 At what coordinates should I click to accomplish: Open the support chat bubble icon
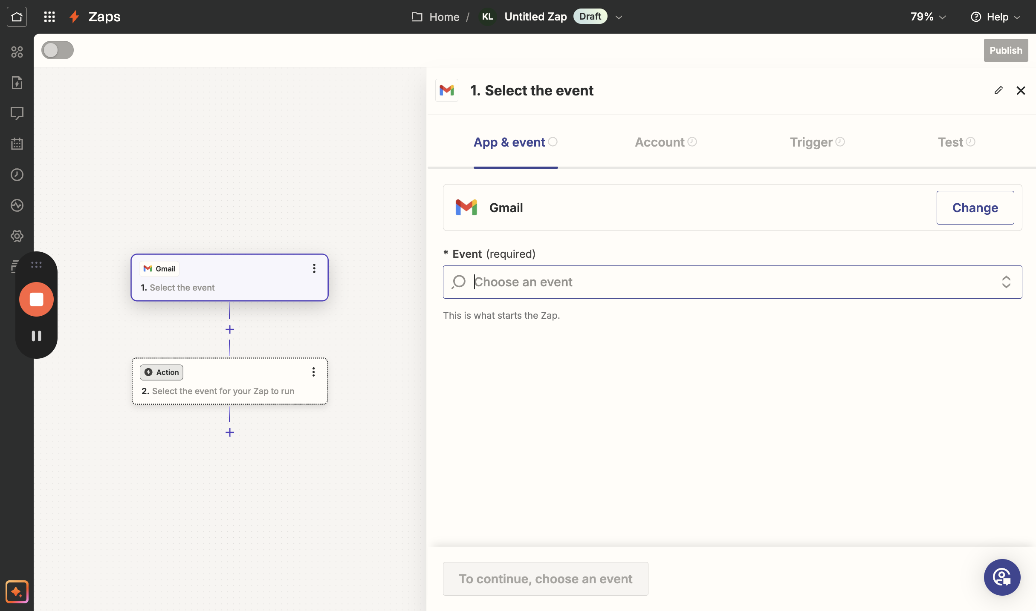click(x=1002, y=577)
